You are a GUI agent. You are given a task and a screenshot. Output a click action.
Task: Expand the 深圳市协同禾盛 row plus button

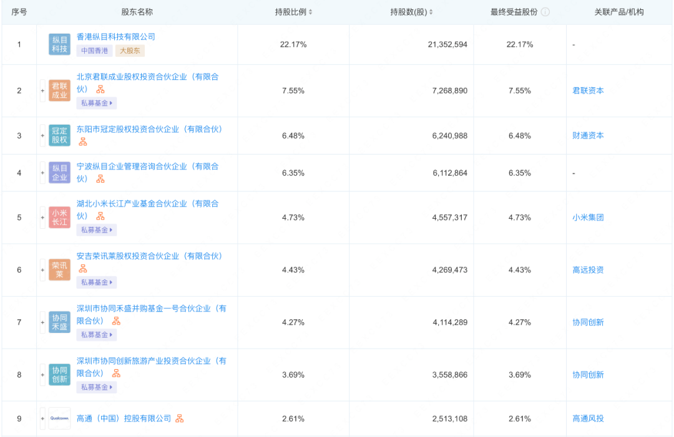42,322
